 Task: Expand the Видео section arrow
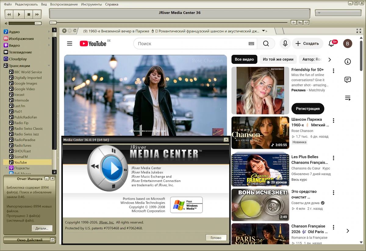(x=49, y=45)
